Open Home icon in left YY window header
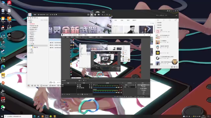Image resolution: width=211 pixels, height=118 pixels. pos(92,15)
